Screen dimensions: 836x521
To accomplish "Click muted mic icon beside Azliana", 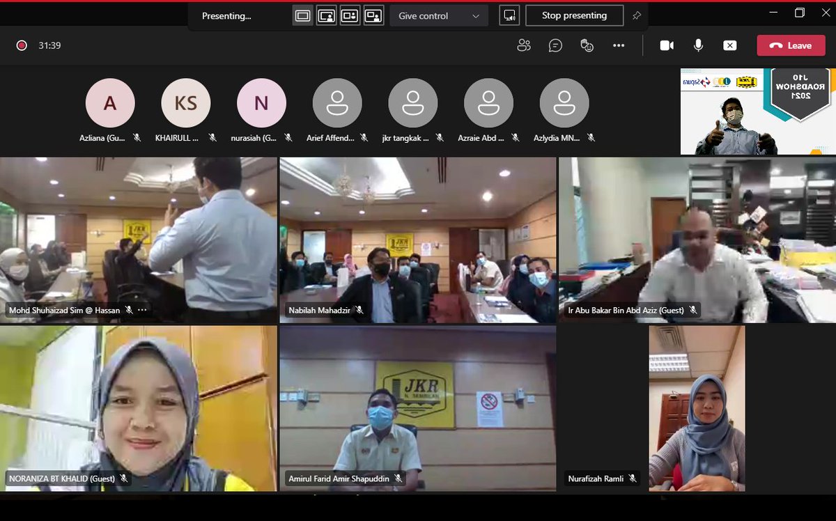I will (137, 138).
